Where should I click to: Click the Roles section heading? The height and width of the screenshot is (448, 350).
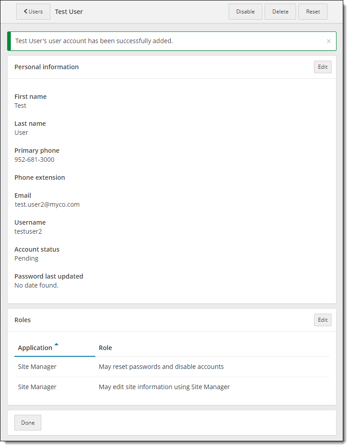[x=22, y=320]
